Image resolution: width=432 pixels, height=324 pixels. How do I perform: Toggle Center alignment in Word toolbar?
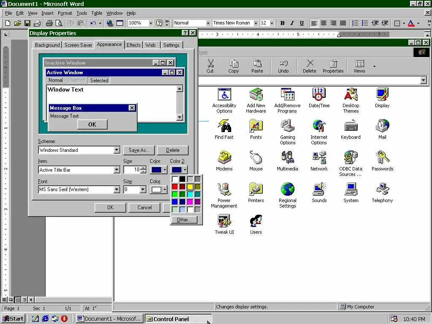coord(324,23)
